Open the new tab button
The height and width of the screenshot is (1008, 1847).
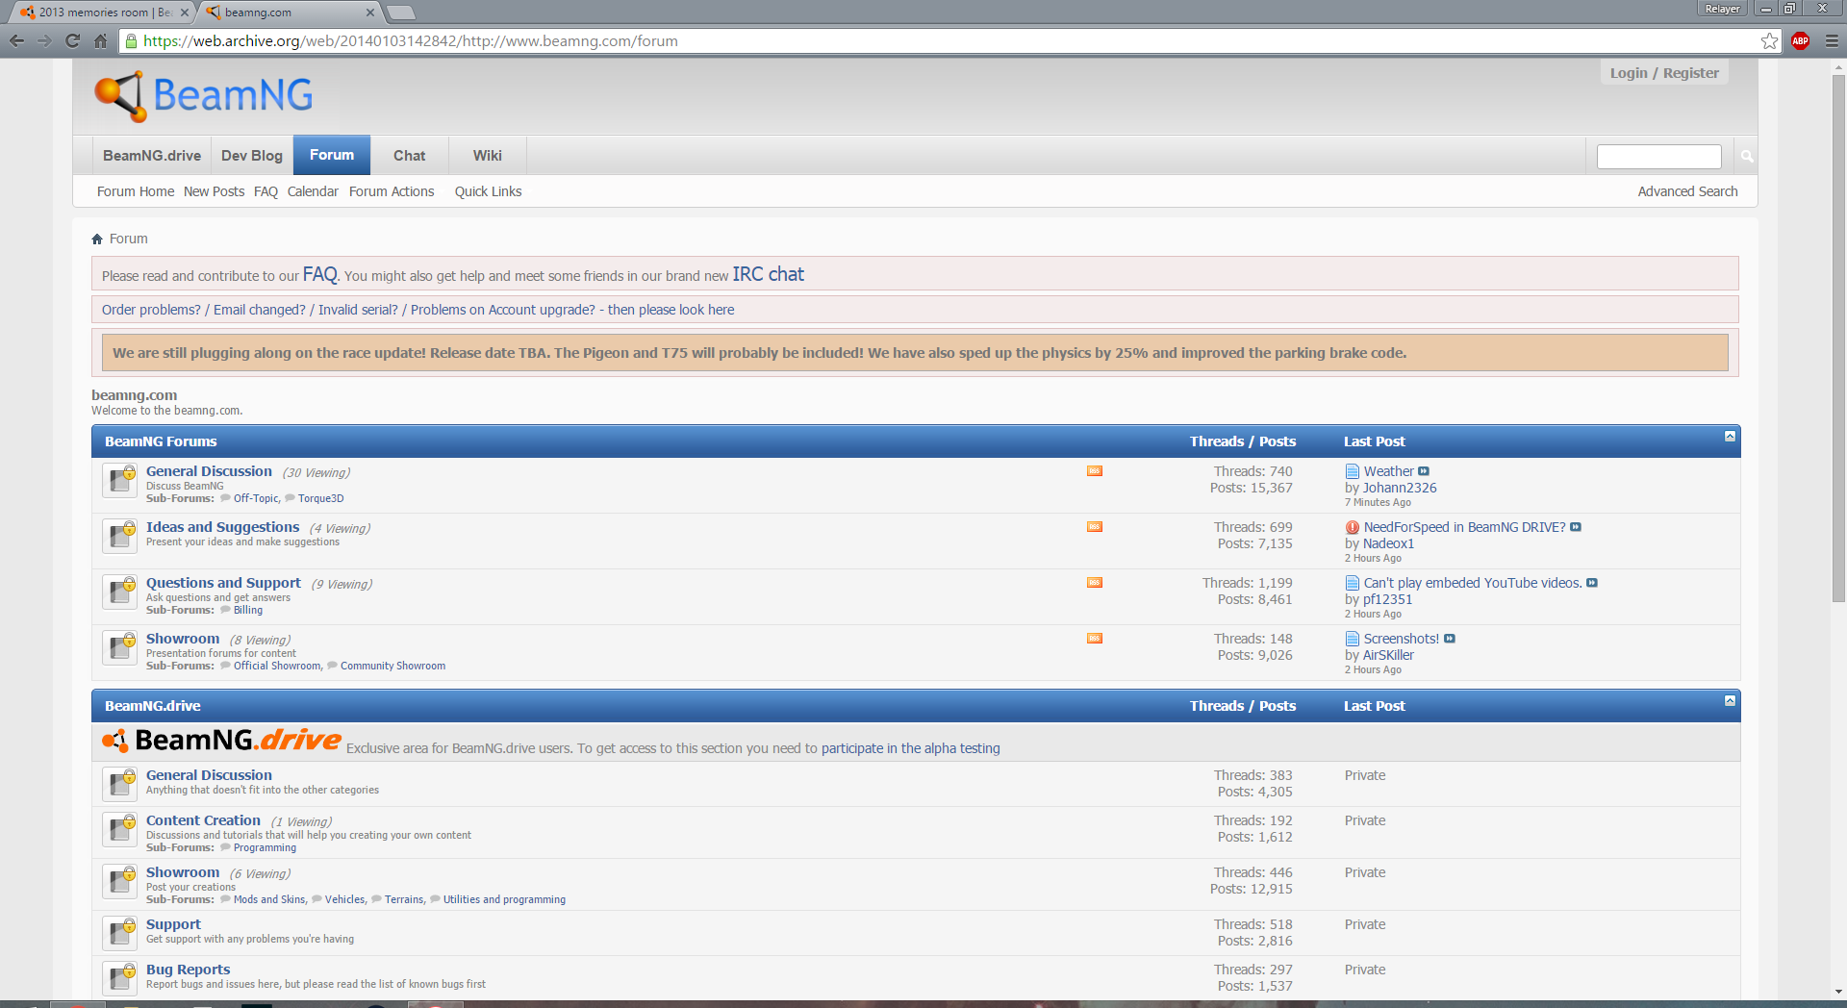tap(401, 13)
